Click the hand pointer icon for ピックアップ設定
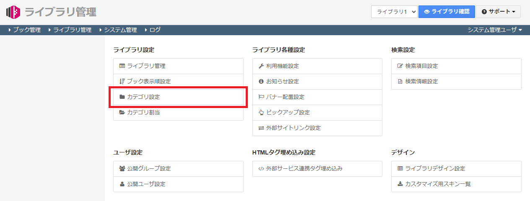 [x=261, y=113]
